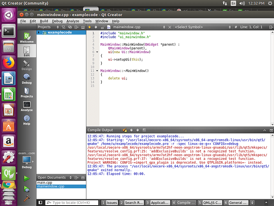Switch to Debug mode in sidebar
274x206 pixels.
(27, 79)
